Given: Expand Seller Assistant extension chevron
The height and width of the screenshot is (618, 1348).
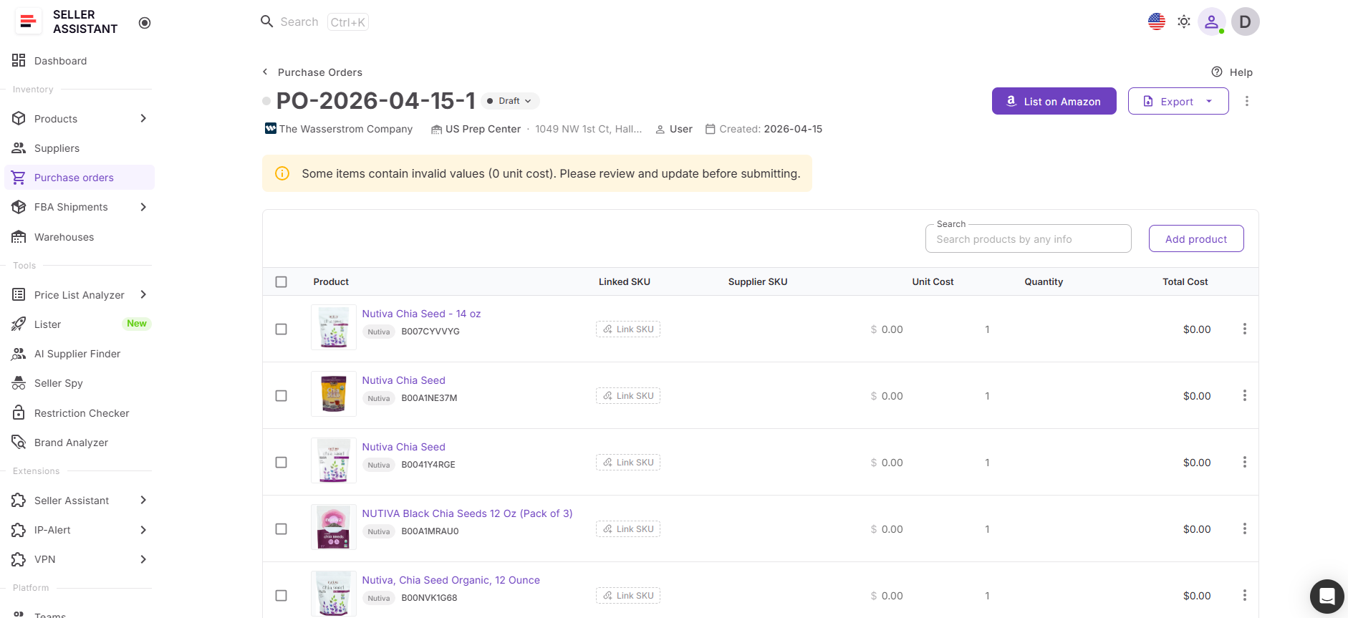Looking at the screenshot, I should click(143, 500).
